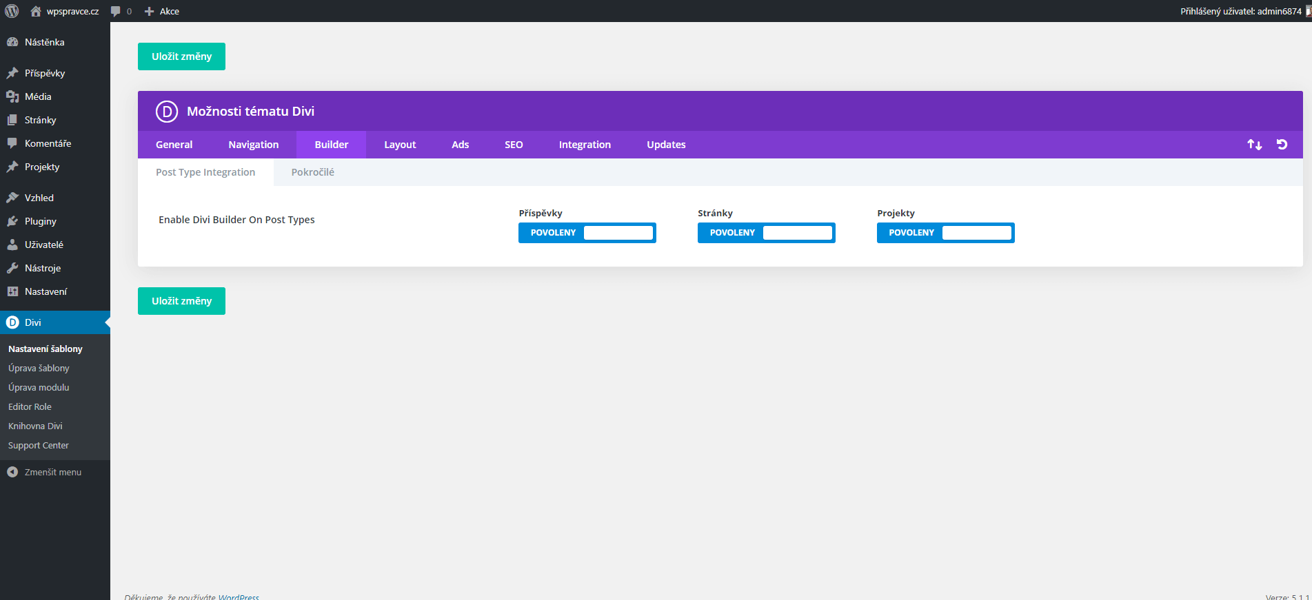Screen dimensions: 1312x600
Task: Click the Nástěnka dashboard icon
Action: (x=12, y=42)
